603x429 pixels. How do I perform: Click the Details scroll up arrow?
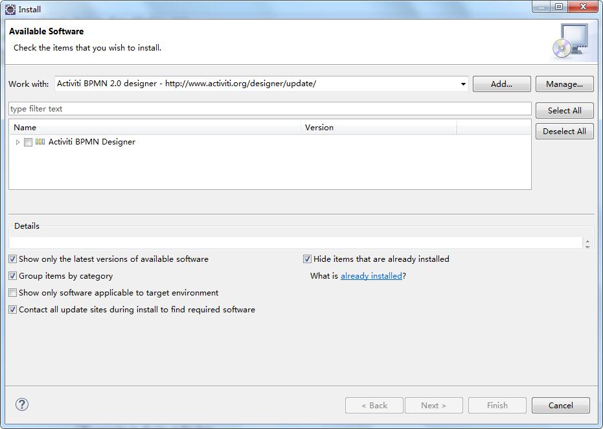(x=587, y=241)
